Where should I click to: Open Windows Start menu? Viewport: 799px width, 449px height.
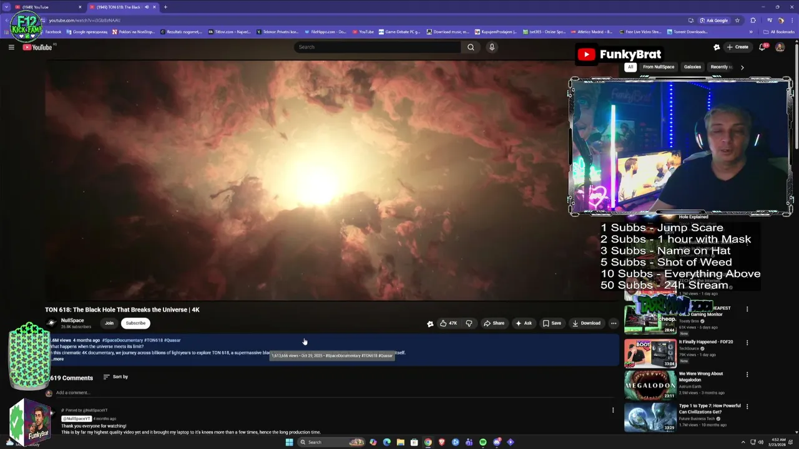click(289, 442)
